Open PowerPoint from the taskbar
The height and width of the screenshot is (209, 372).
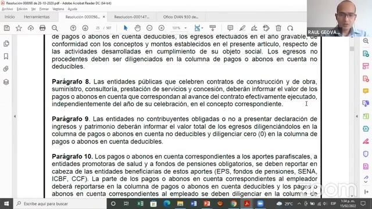207,204
